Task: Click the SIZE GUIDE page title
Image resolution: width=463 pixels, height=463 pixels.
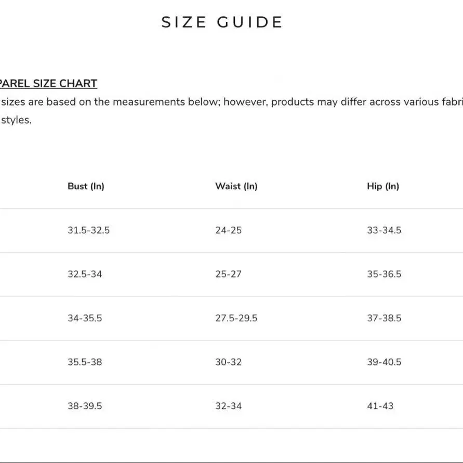Action: (x=222, y=22)
